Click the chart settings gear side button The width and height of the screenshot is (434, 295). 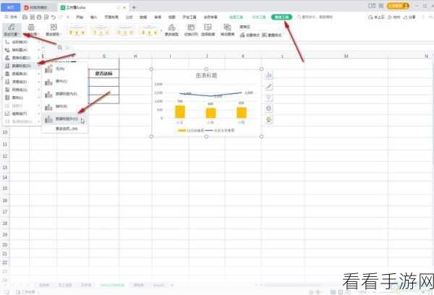[269, 108]
